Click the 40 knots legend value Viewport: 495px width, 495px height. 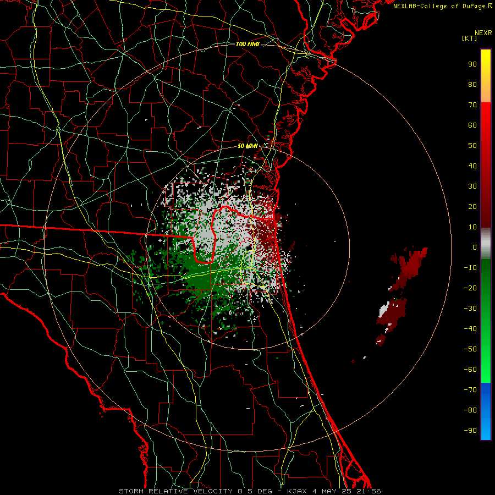tap(472, 166)
